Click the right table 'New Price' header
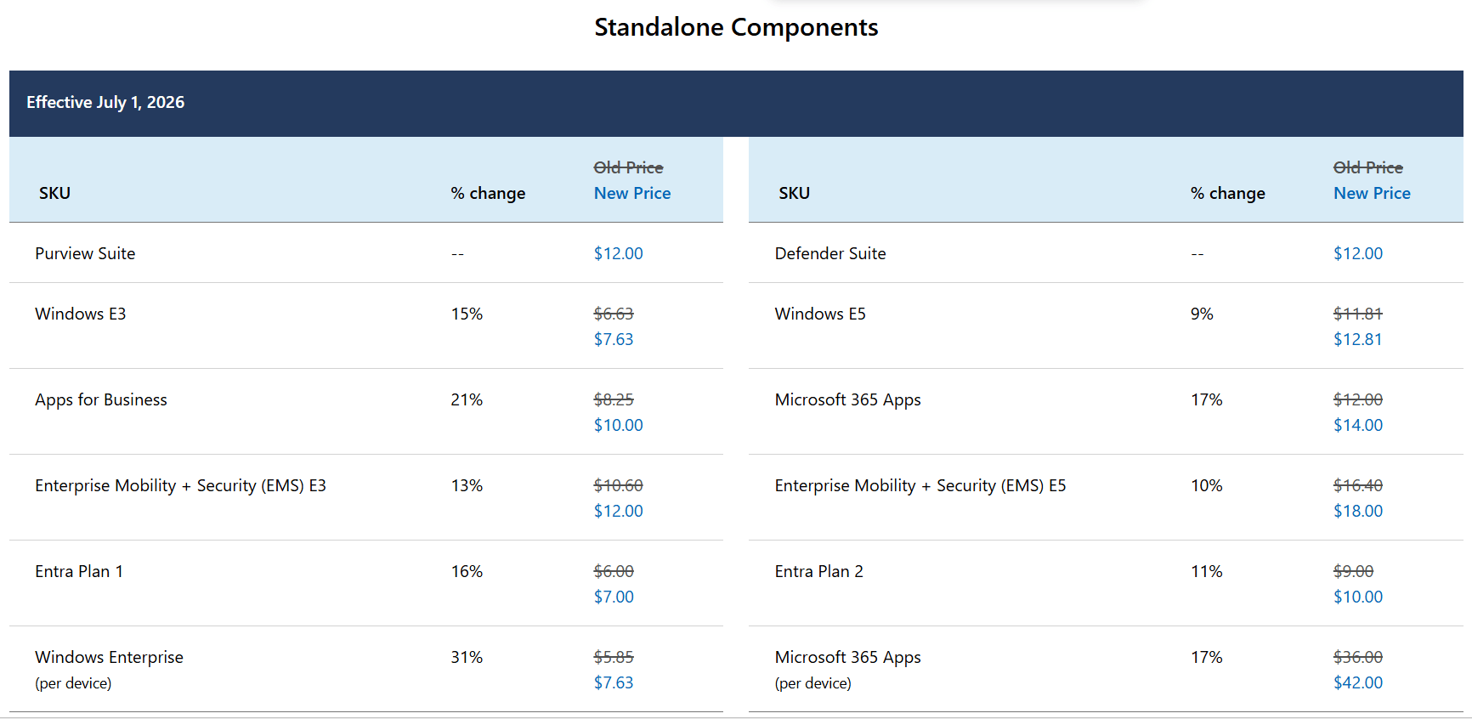Image resolution: width=1472 pixels, height=719 pixels. (x=1372, y=193)
